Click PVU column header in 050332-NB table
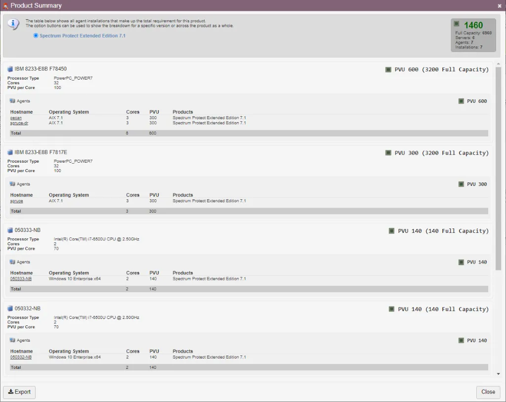This screenshot has width=506, height=402. 154,351
